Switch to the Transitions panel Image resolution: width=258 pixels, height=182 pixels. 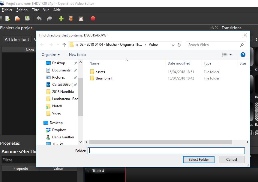[x=232, y=27]
